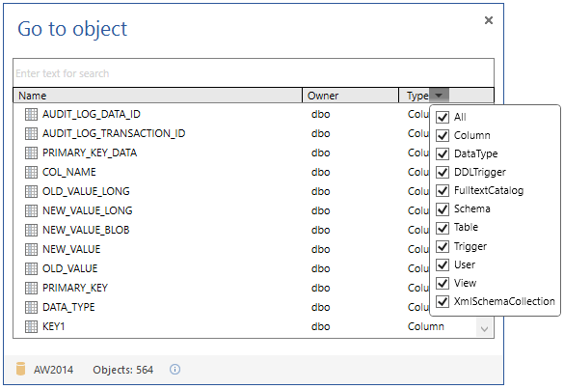The image size is (564, 389).
Task: Sort by the Owner column header
Action: [x=351, y=96]
